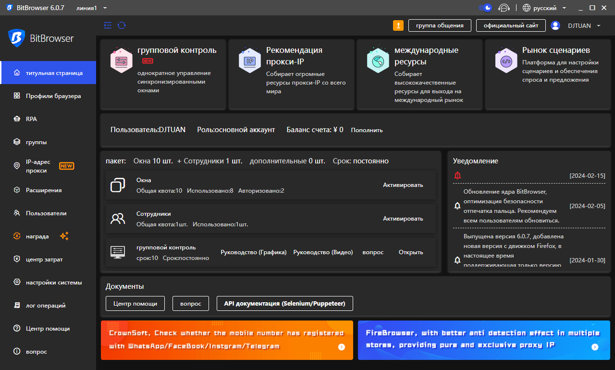Toggle the dark mode switch
The width and height of the screenshot is (615, 370).
(x=485, y=8)
